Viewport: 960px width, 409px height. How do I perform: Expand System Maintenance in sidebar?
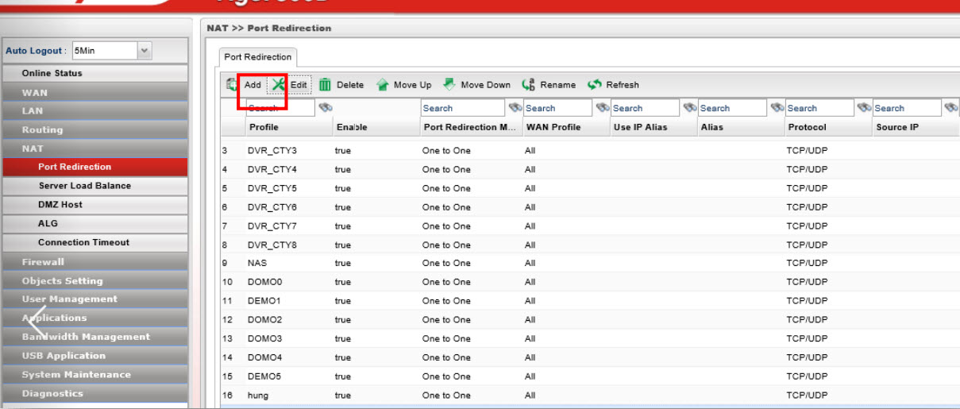pos(76,375)
